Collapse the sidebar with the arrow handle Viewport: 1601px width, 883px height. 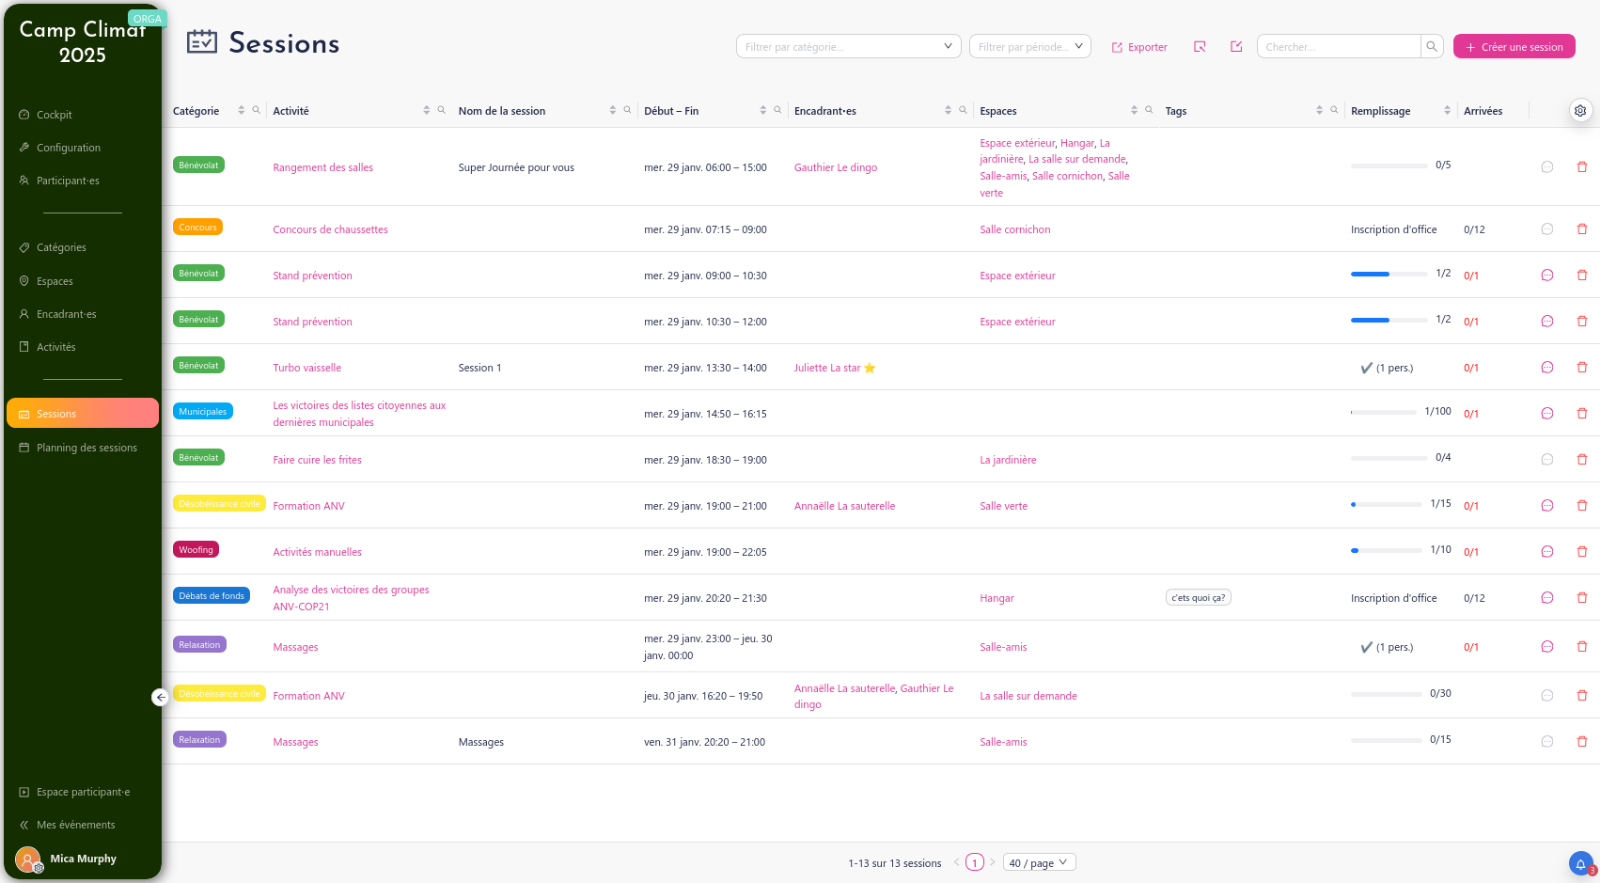[161, 697]
